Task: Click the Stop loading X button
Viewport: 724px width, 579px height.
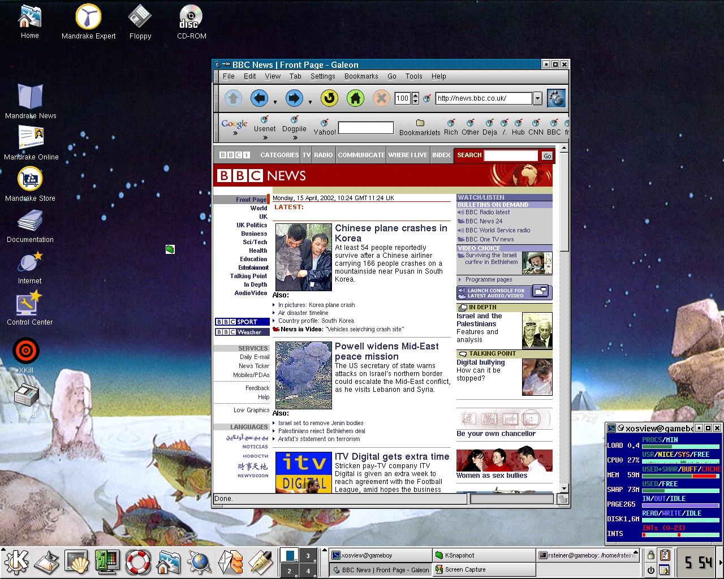Action: pyautogui.click(x=381, y=98)
